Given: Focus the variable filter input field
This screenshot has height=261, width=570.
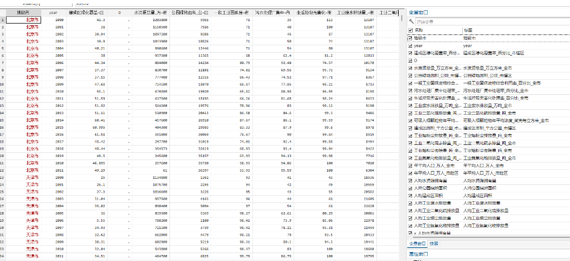Looking at the screenshot, I should (x=491, y=22).
